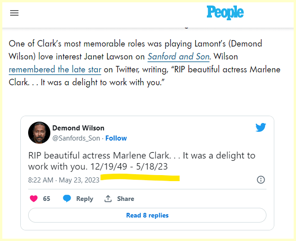
Task: Follow Demond Wilson on Twitter
Action: (116, 138)
